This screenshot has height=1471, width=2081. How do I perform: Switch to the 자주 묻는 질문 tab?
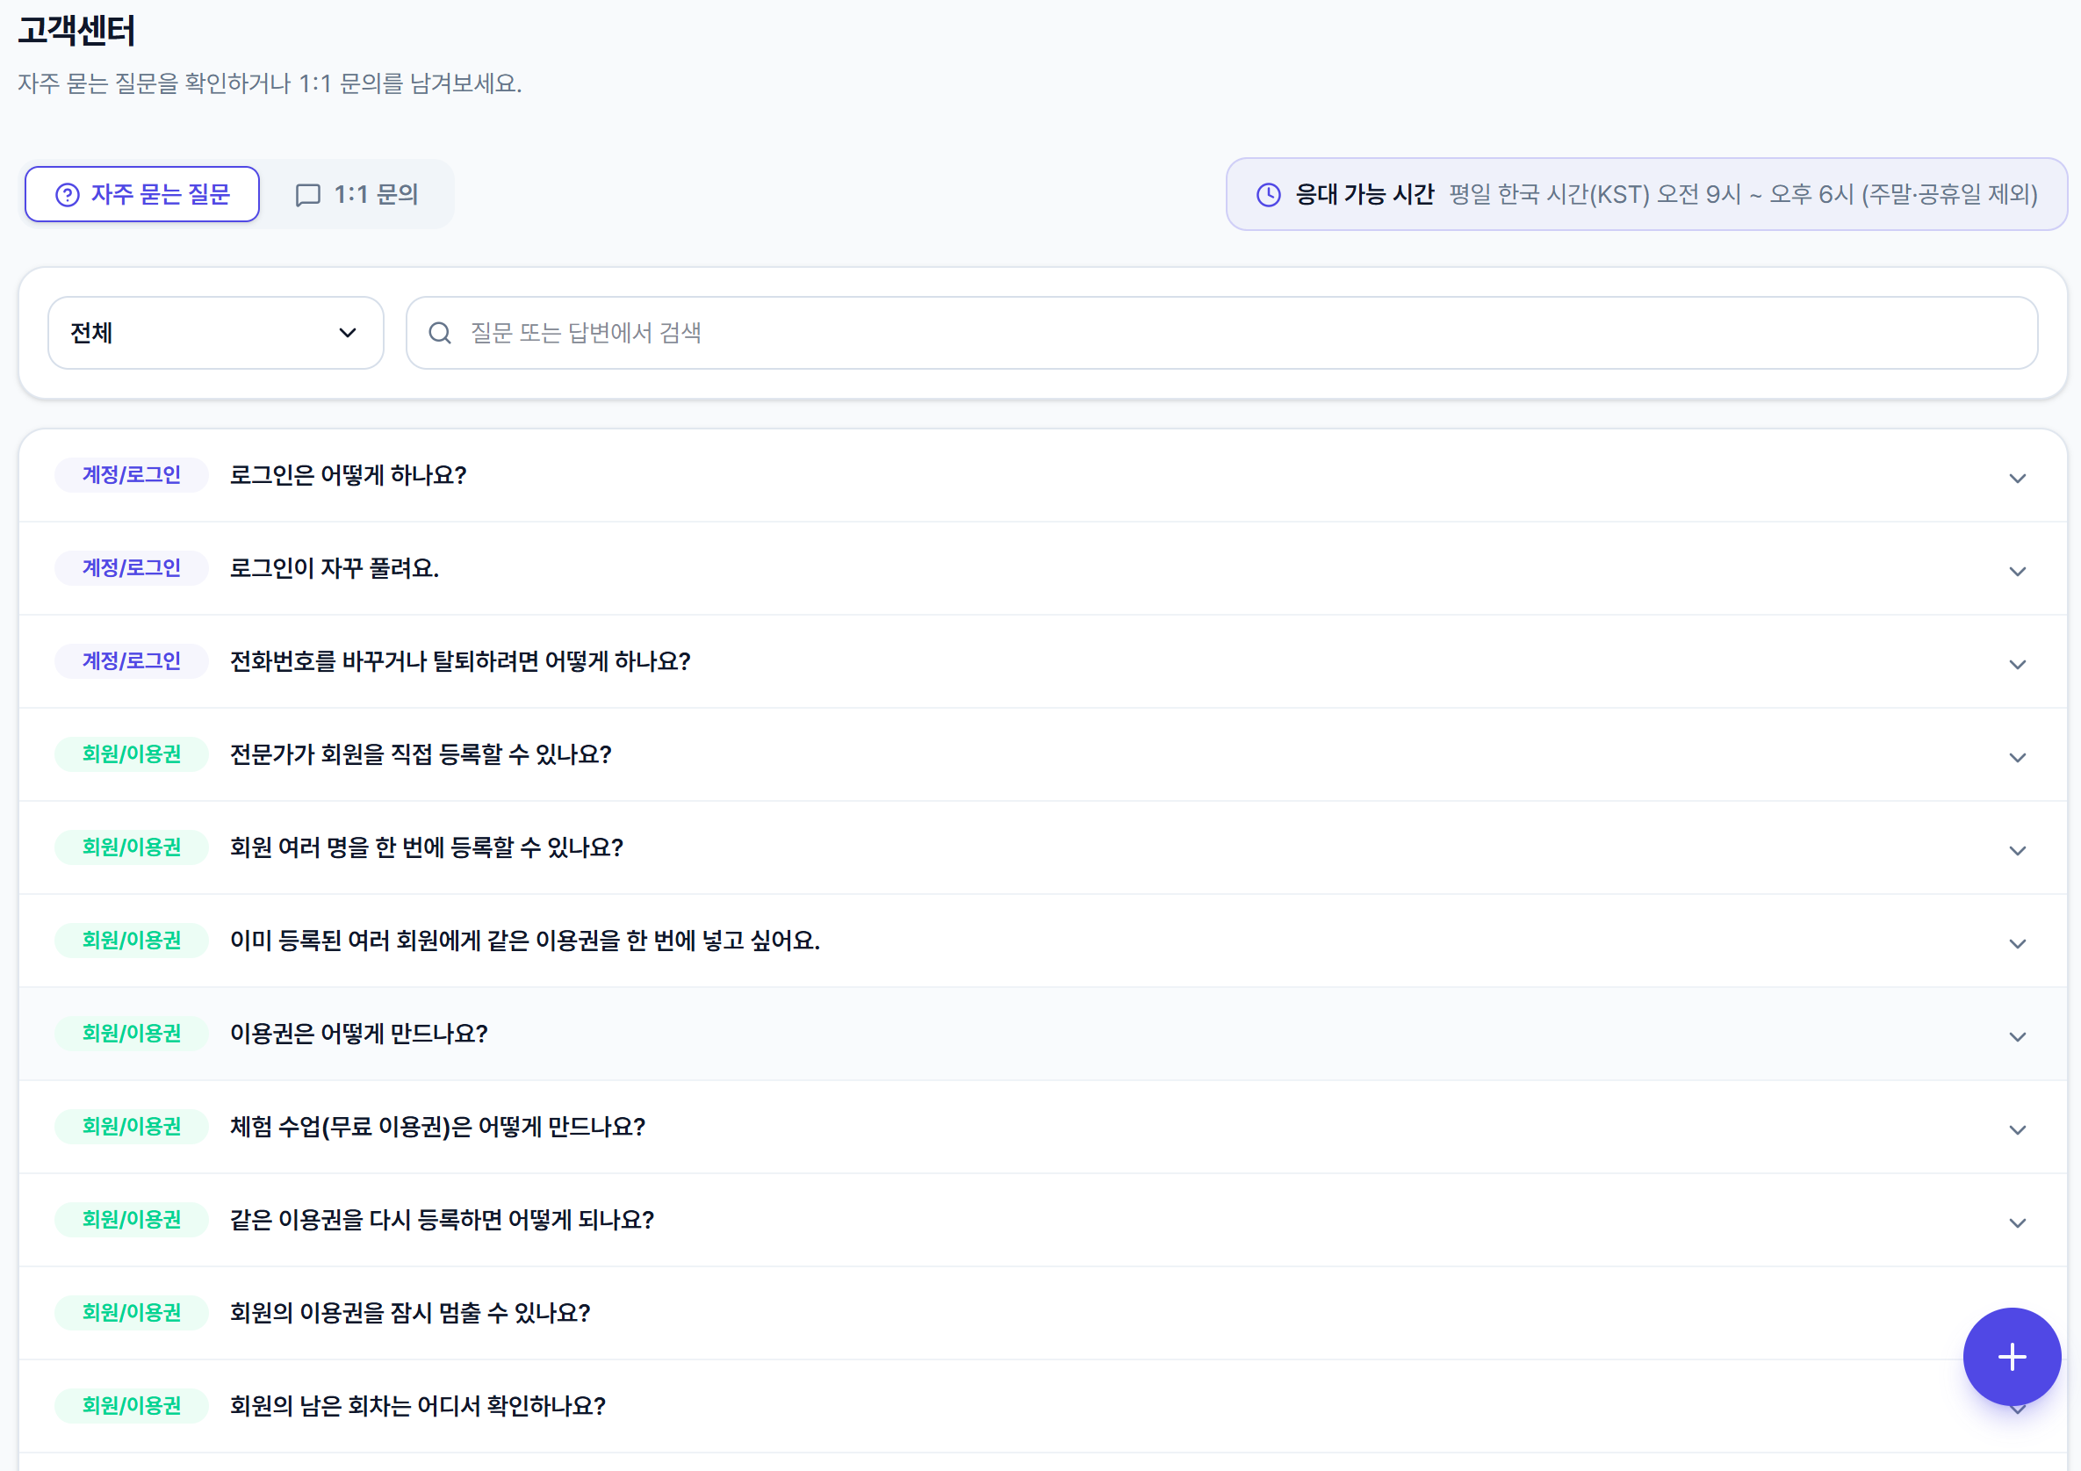pyautogui.click(x=142, y=194)
